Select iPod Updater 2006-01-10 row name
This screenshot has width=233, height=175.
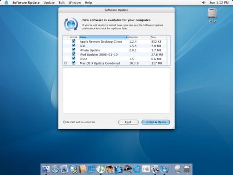pyautogui.click(x=99, y=55)
